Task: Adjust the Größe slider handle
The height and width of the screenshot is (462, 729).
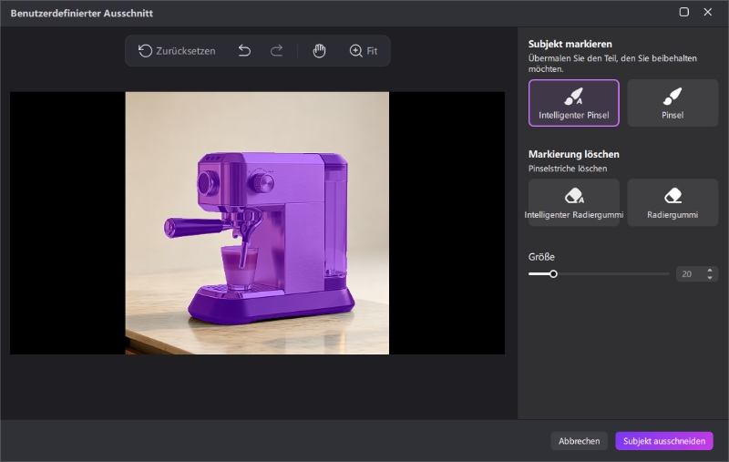Action: pyautogui.click(x=553, y=273)
